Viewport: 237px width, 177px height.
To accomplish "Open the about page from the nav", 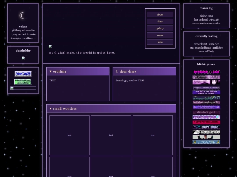I will coord(160,14).
